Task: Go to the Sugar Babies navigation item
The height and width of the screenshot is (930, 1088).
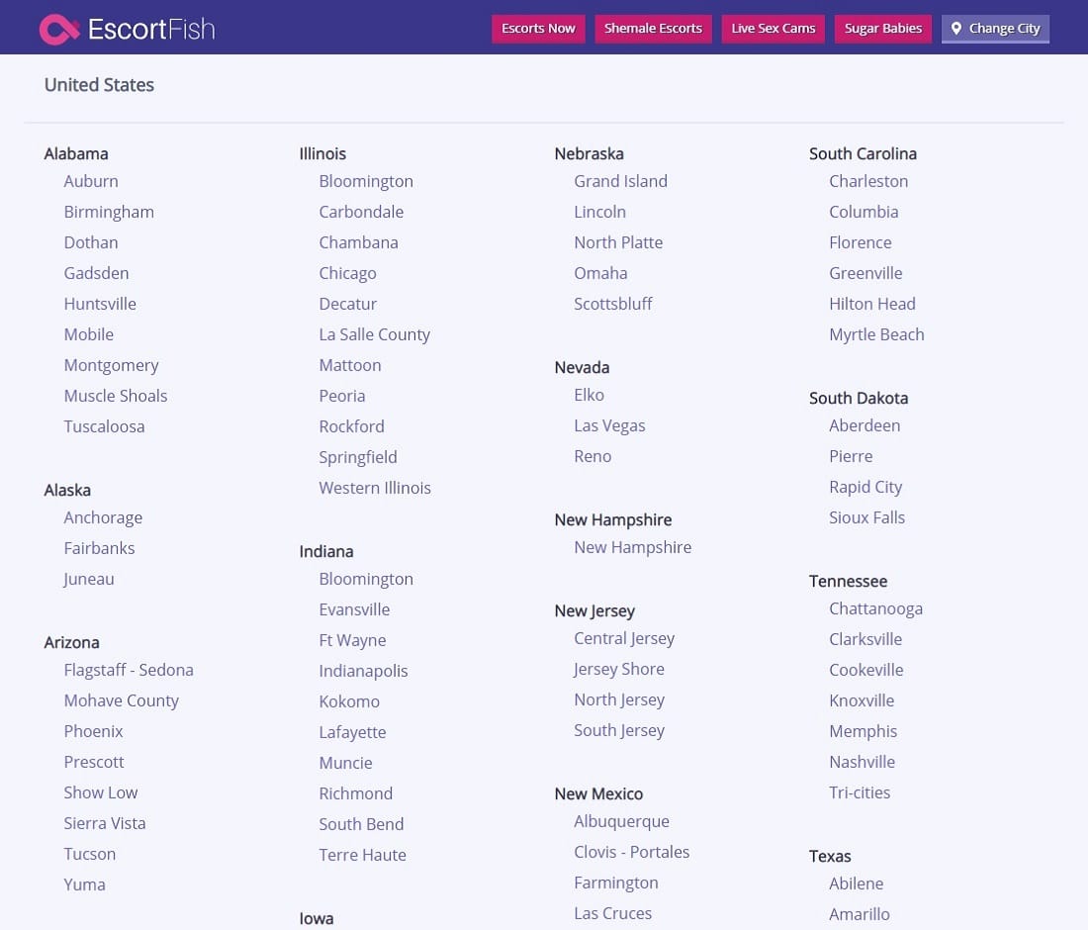Action: tap(882, 29)
